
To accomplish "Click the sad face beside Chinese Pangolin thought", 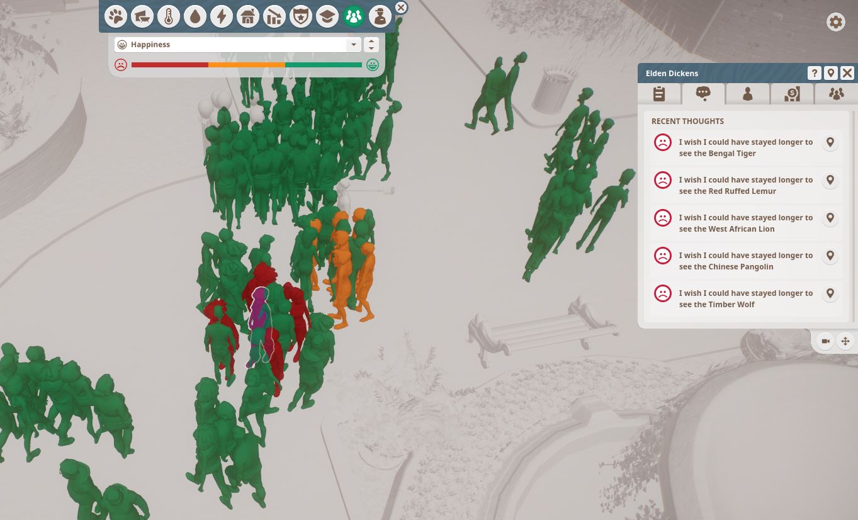I will [662, 256].
